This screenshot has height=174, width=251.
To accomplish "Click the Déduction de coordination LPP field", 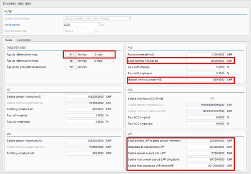I will 206,147.
